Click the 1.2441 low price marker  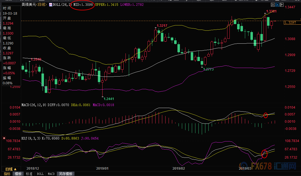click(x=109, y=99)
